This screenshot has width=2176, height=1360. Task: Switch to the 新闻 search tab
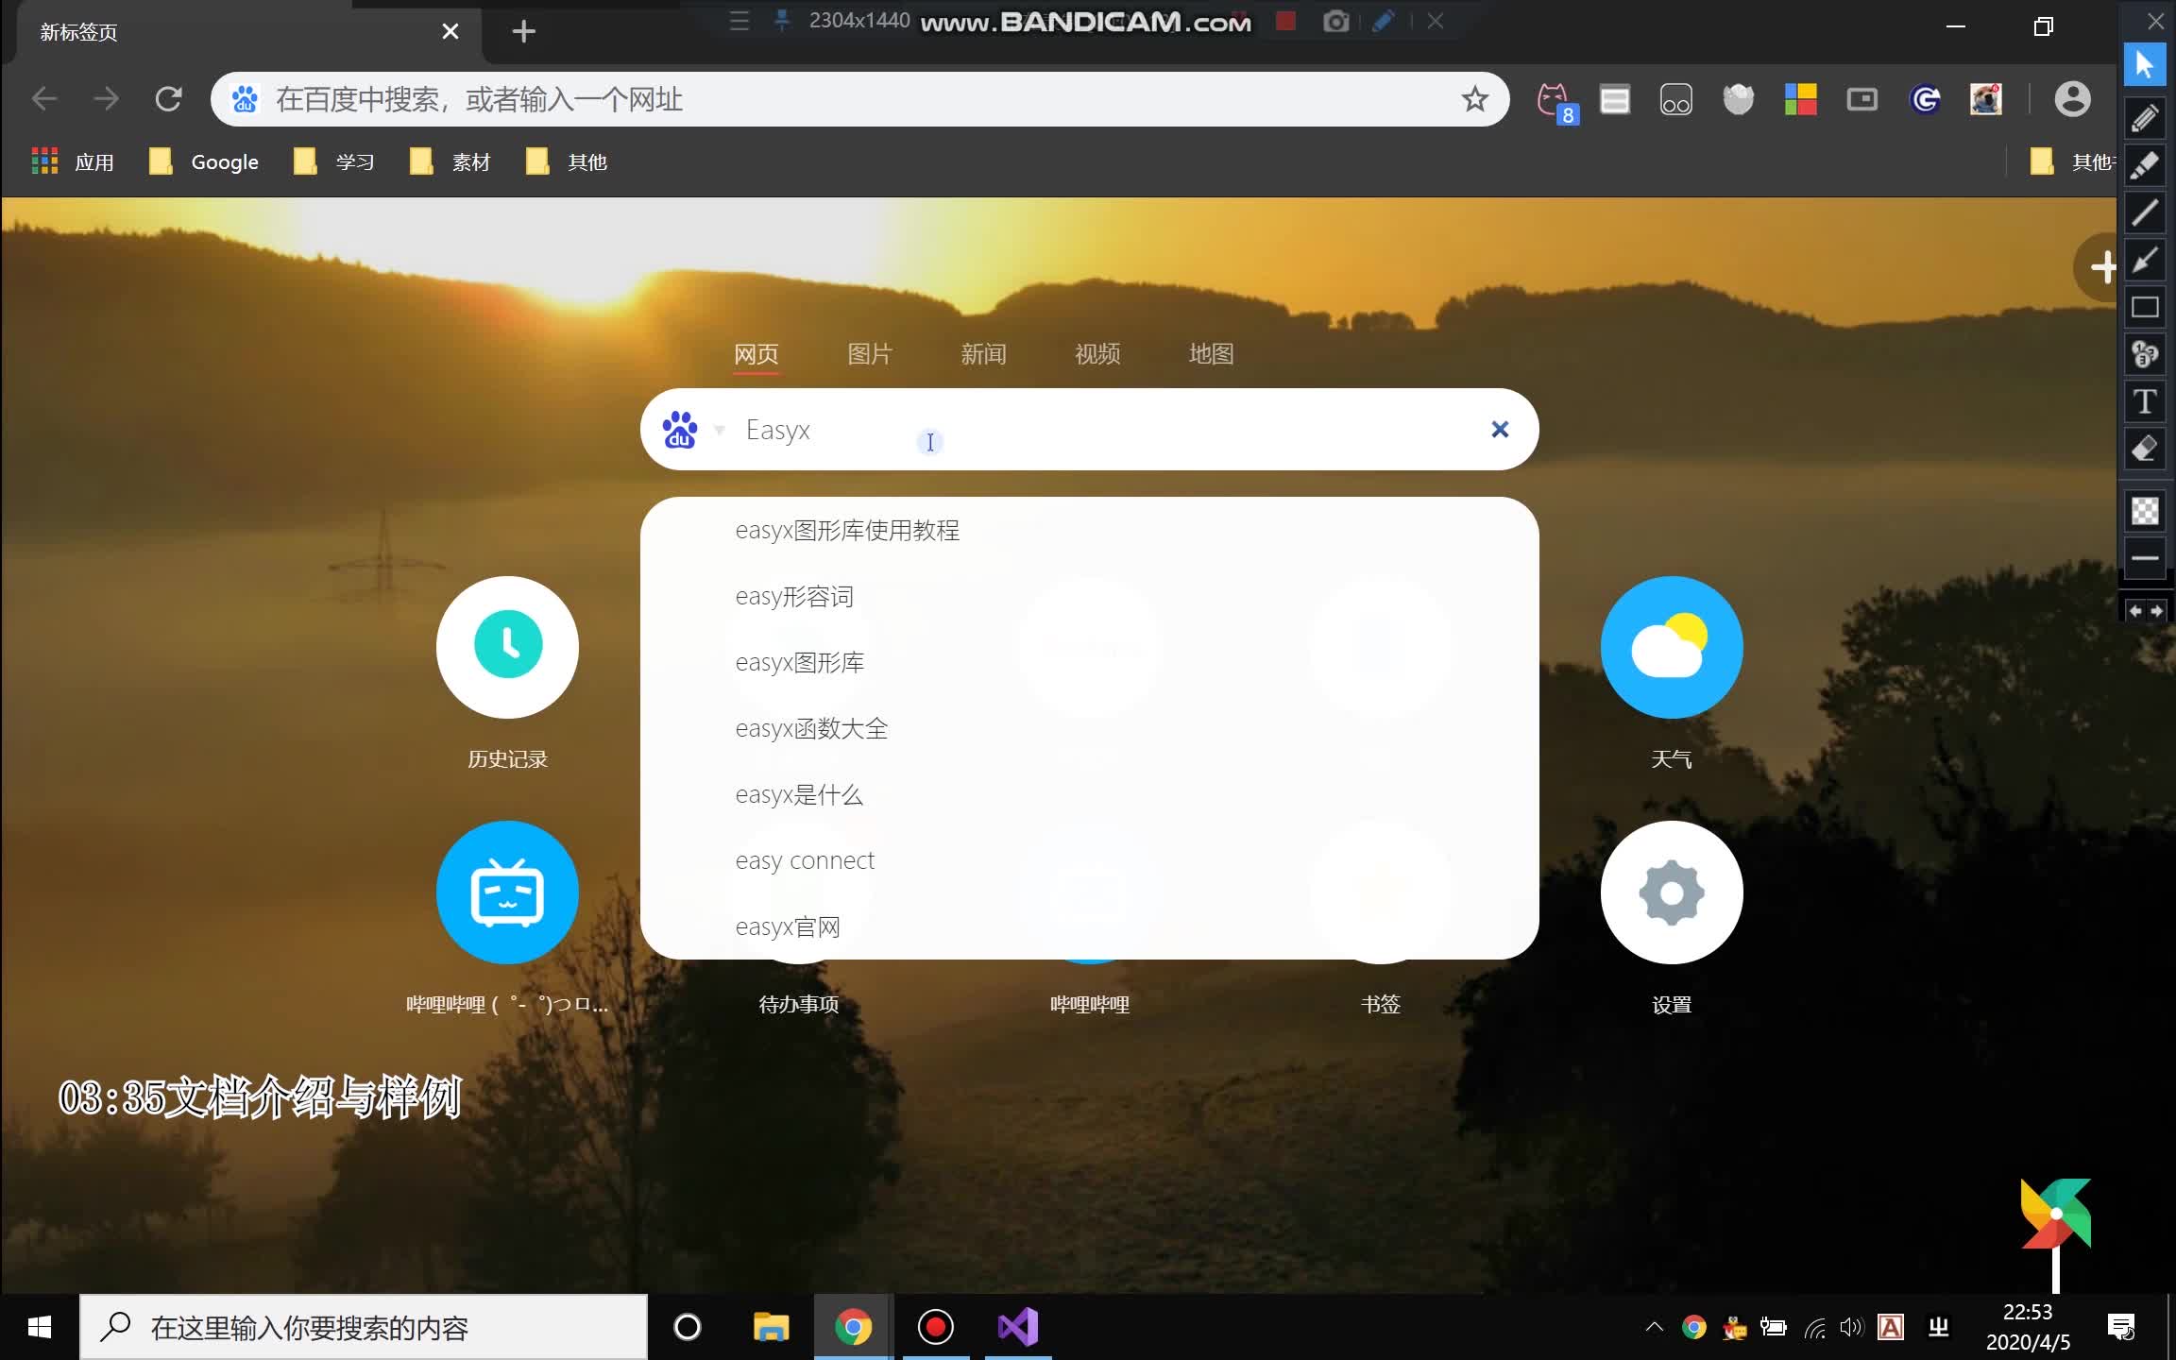(983, 354)
